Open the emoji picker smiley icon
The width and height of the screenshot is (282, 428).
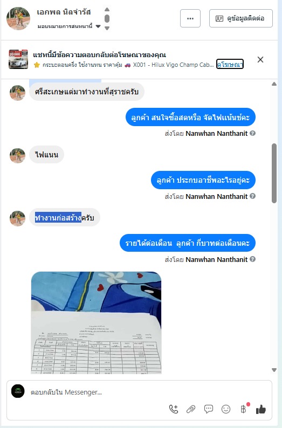(x=226, y=409)
